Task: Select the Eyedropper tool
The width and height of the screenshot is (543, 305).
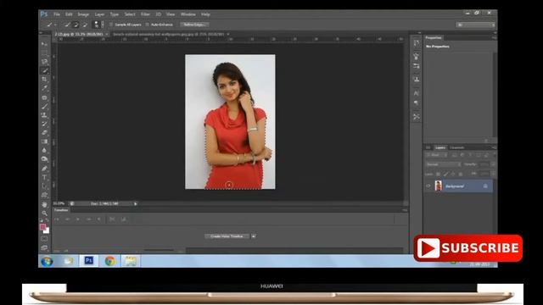Action: [x=44, y=88]
